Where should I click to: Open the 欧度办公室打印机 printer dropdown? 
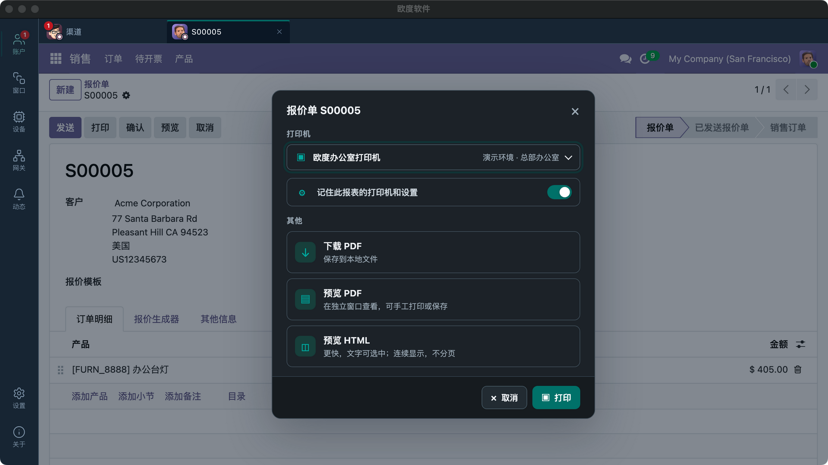pos(433,158)
